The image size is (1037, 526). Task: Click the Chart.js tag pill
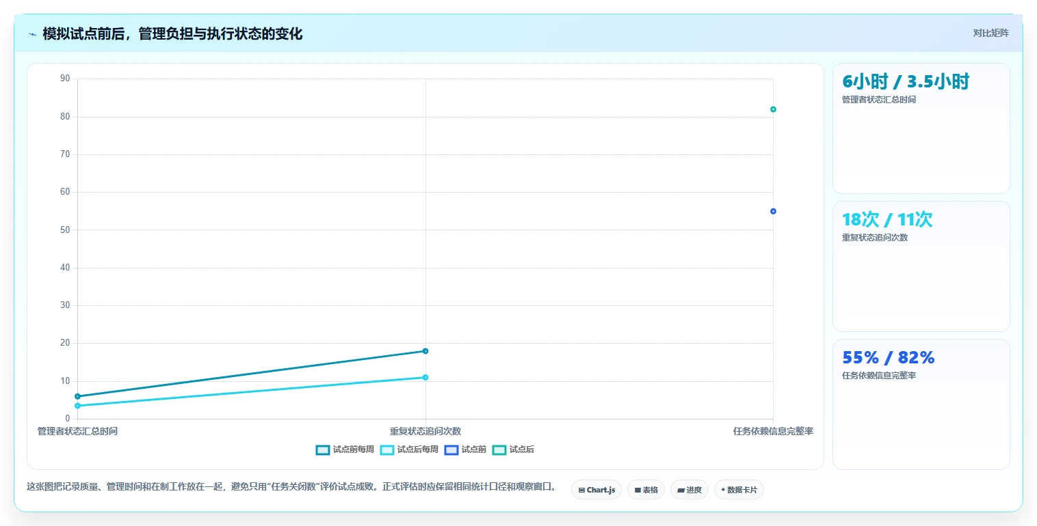[596, 490]
